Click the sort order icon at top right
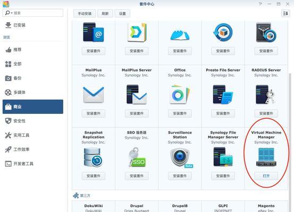294x212 pixels. coord(285,13)
